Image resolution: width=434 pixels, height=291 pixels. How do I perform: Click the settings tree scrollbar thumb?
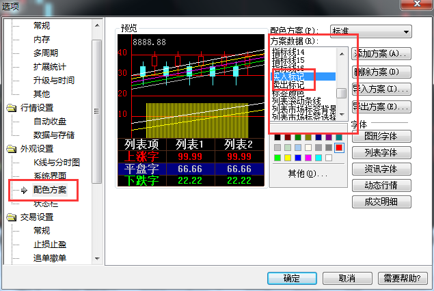tap(97, 111)
